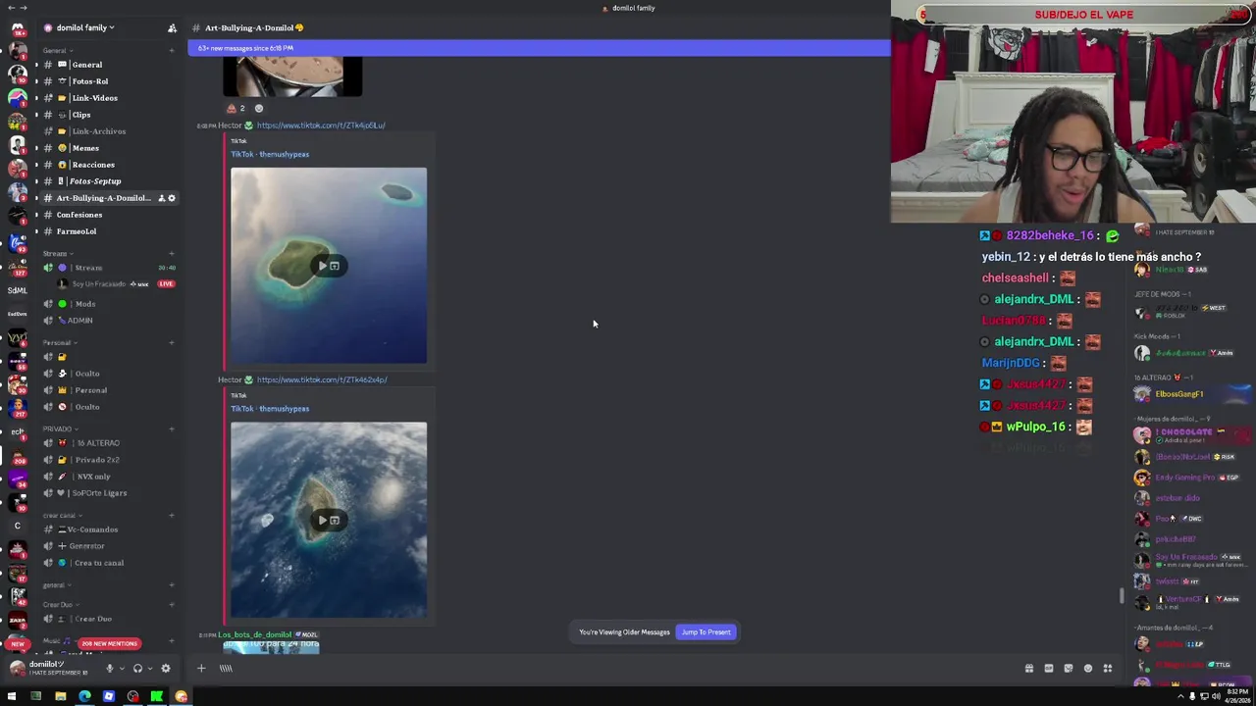1256x706 pixels.
Task: Deafen with the headphones icon
Action: 137,669
